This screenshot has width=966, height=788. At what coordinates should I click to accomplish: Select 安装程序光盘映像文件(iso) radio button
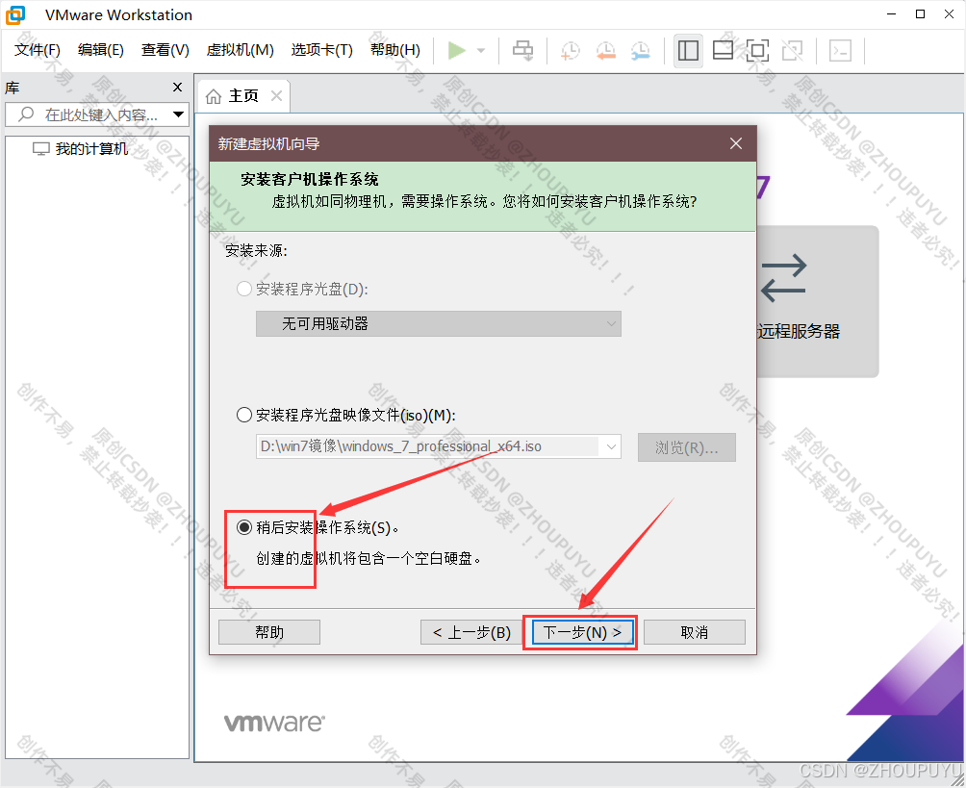pos(244,415)
